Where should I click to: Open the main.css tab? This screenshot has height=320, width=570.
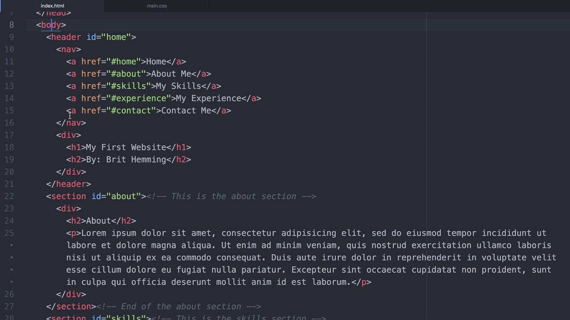pos(157,6)
